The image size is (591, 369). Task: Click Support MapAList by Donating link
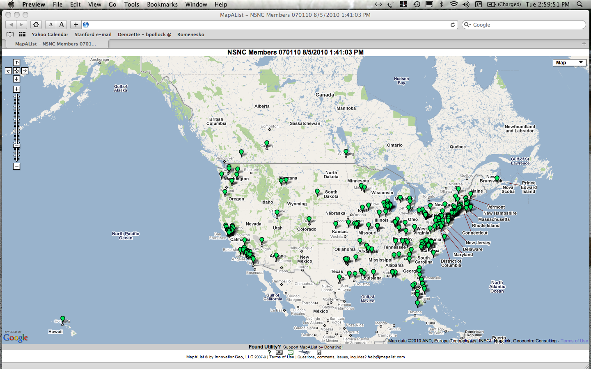point(313,347)
